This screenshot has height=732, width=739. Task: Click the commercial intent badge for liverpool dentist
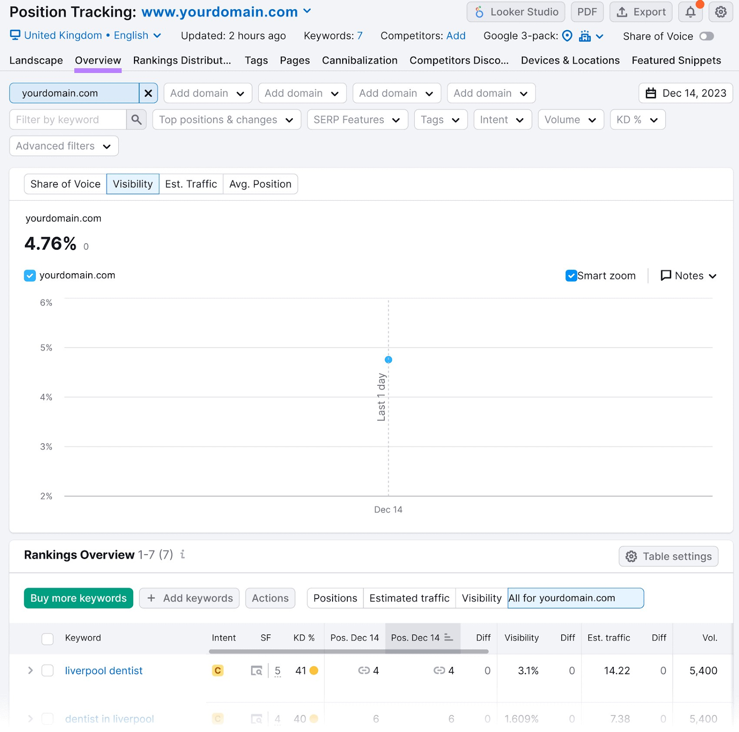click(218, 671)
